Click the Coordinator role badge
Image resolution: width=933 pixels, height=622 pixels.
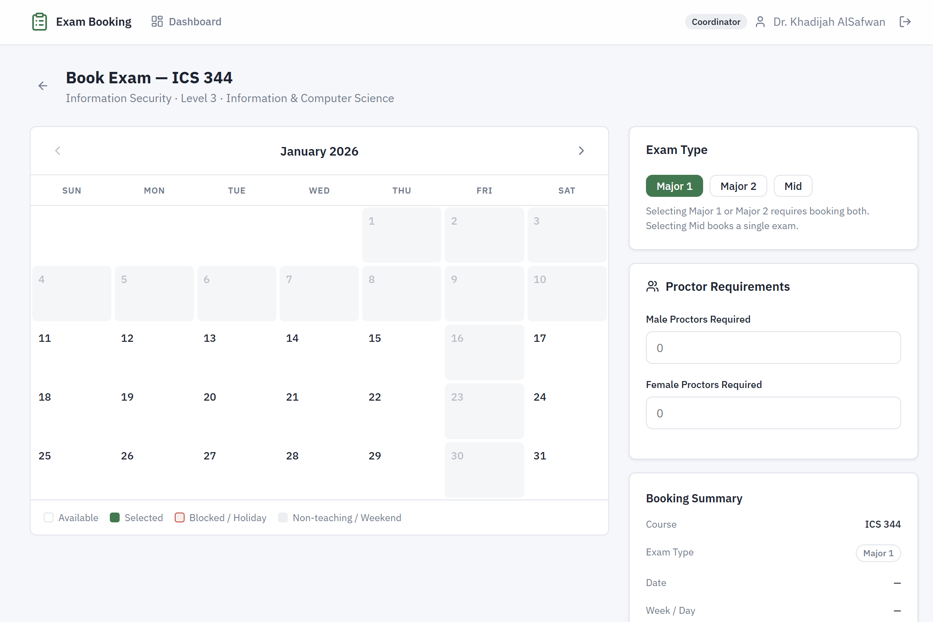715,22
